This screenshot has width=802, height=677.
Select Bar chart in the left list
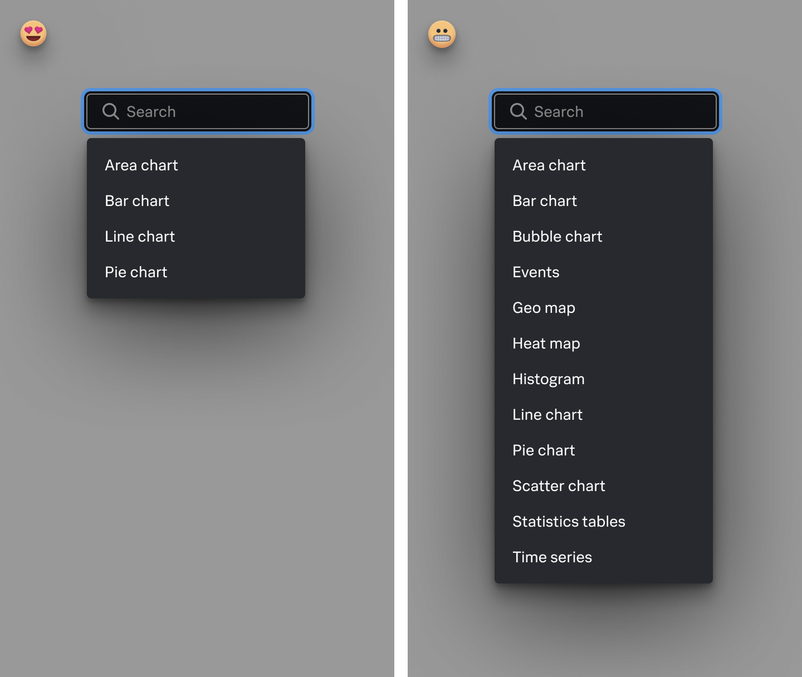[137, 200]
